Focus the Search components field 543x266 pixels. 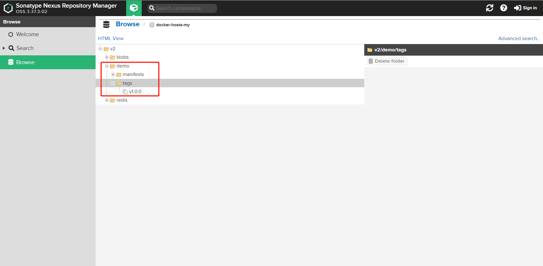[x=182, y=8]
